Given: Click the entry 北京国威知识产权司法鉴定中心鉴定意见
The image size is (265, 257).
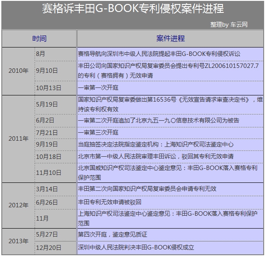Looking at the screenshot, I should (170, 173).
